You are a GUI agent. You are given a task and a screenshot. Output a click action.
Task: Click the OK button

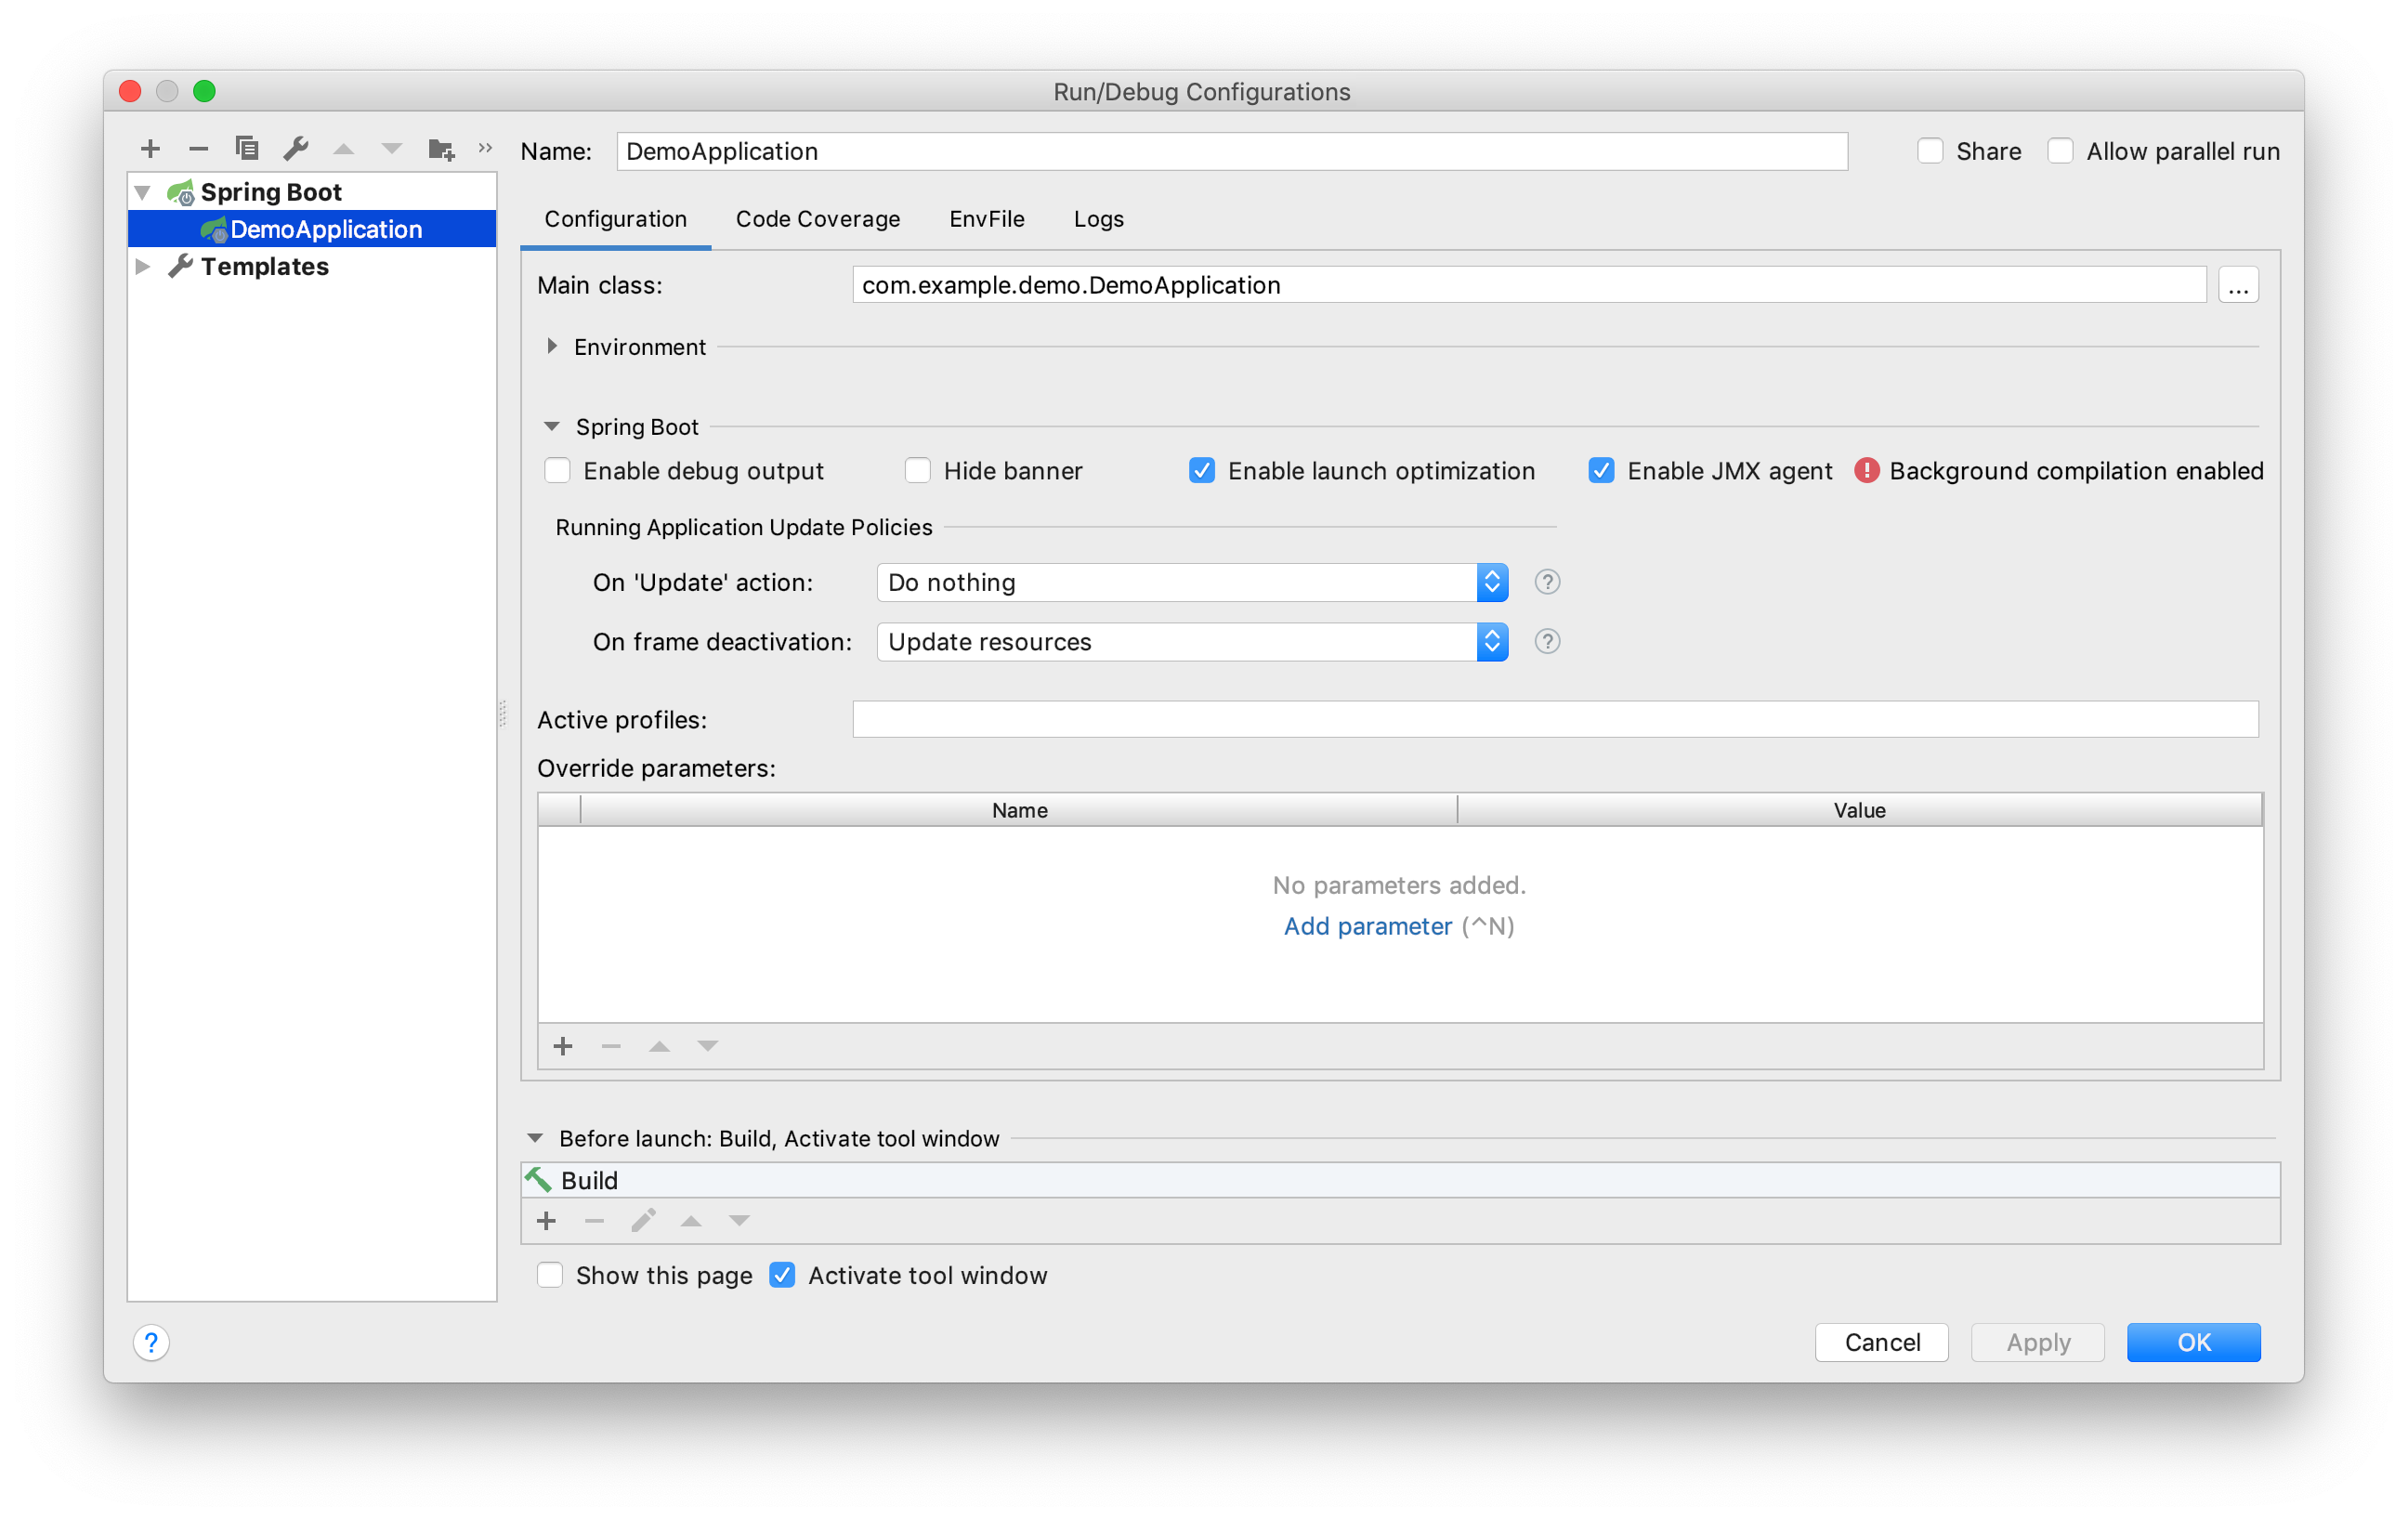[x=2191, y=1342]
